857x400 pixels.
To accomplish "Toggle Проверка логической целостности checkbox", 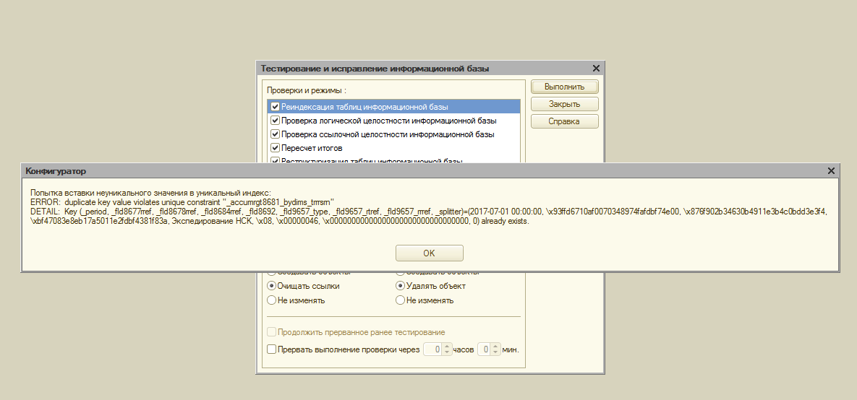I will (x=275, y=121).
